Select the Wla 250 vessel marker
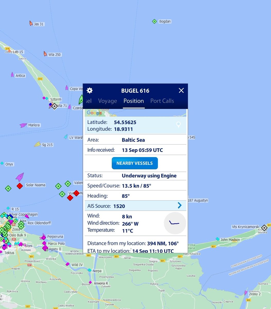This screenshot has height=309, width=271. pos(45,54)
